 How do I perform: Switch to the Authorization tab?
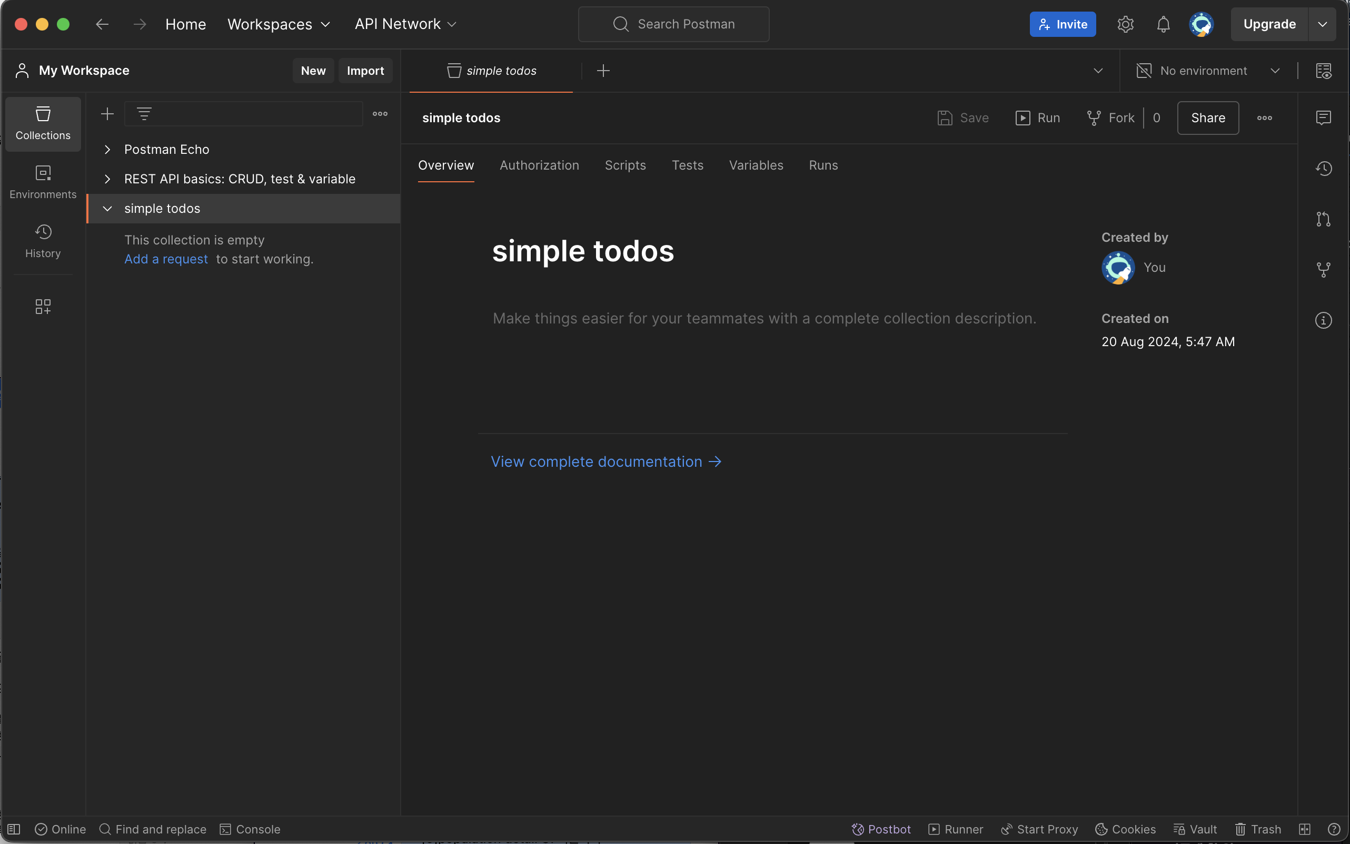[540, 165]
